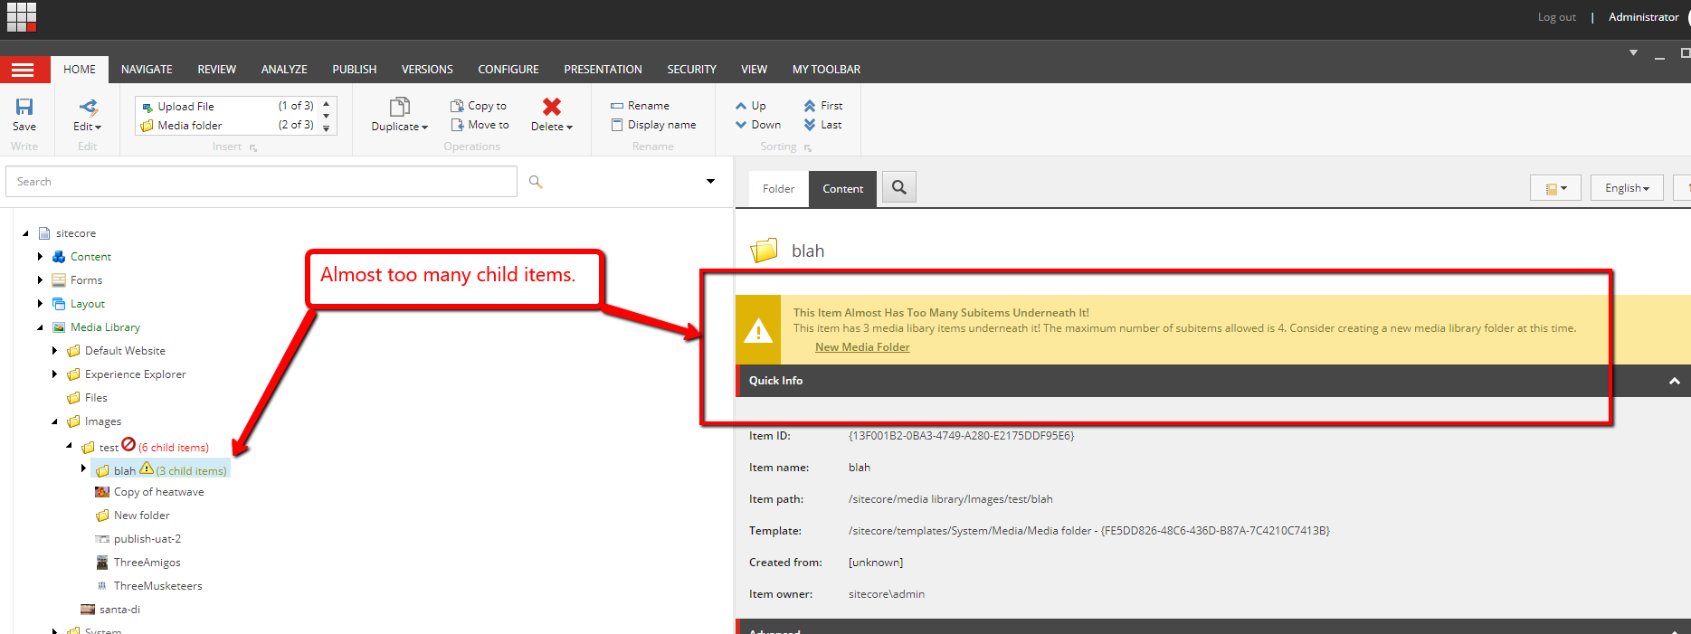1691x634 pixels.
Task: Collapse the Media Library tree node
Action: point(40,327)
